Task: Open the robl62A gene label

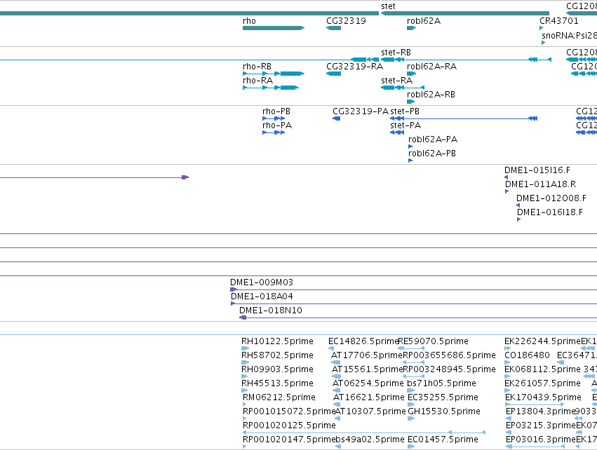Action: (424, 21)
